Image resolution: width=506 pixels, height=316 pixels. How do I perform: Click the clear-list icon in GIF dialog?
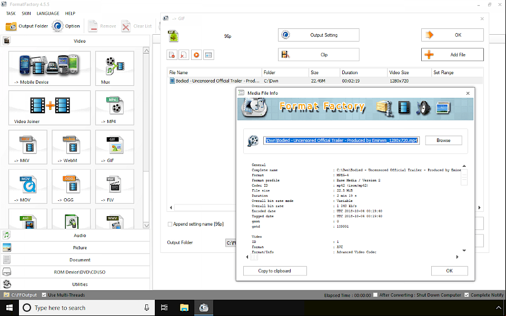[184, 55]
